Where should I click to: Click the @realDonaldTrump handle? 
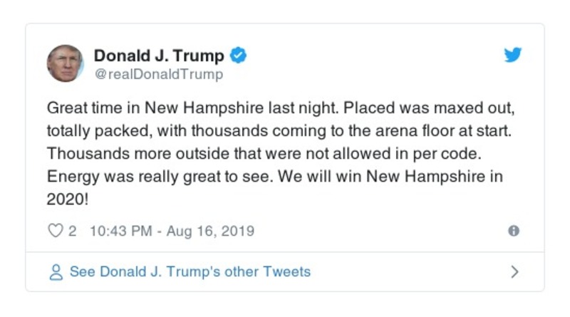158,74
